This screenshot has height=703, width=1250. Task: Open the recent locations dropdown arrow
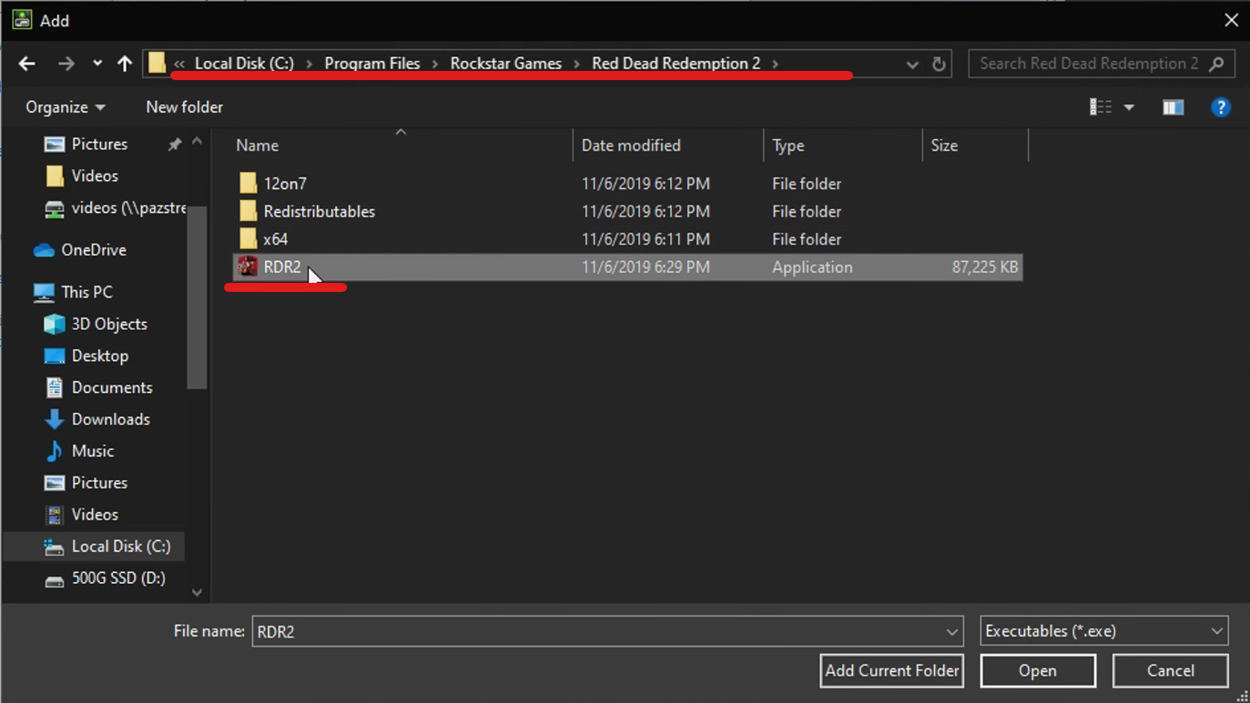click(97, 64)
